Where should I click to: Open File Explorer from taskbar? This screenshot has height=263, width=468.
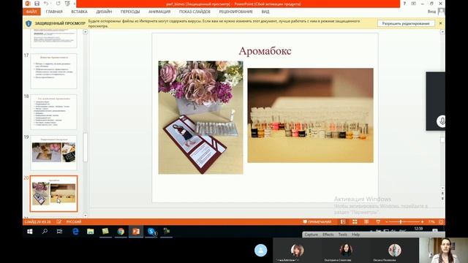pos(91,232)
